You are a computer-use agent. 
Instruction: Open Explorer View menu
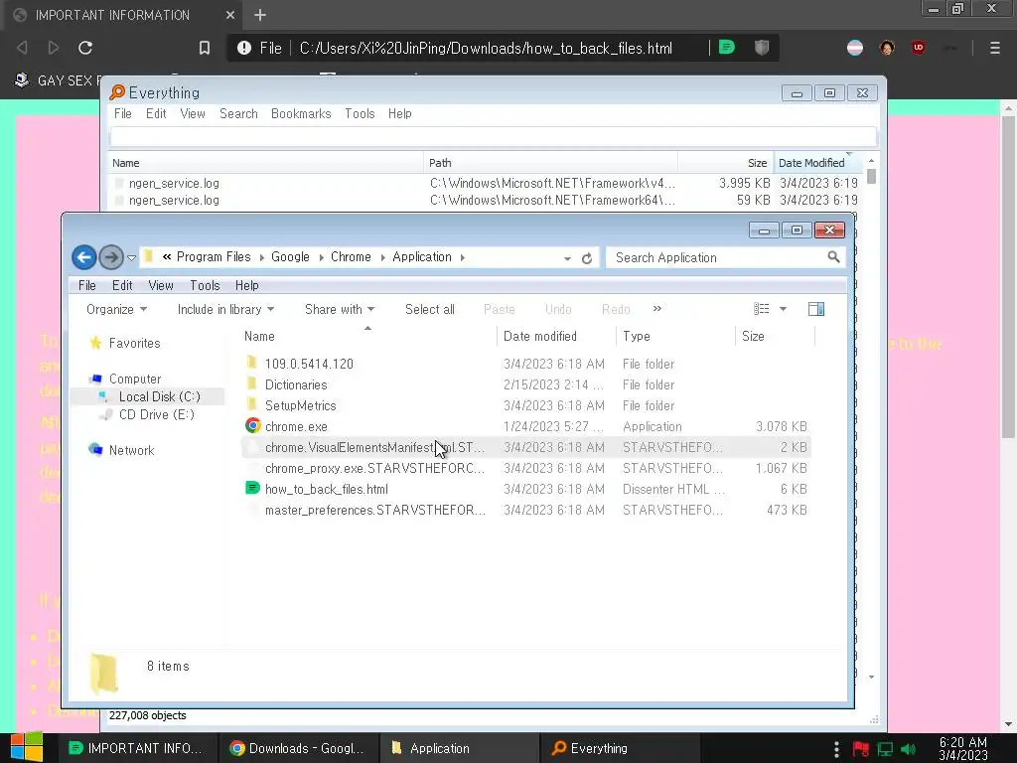160,285
